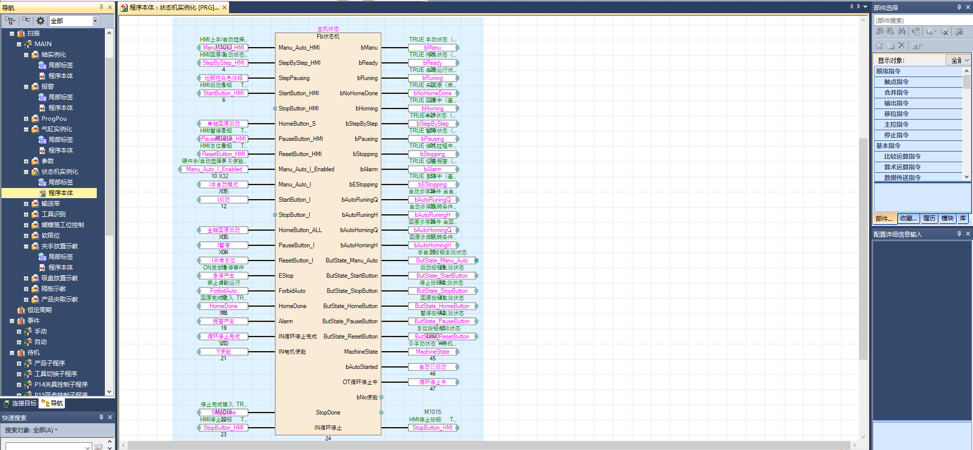
Task: Select the 气缸实例化 program icon
Action: [35, 129]
